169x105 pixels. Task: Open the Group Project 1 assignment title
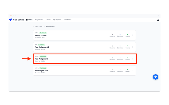pos(41,35)
